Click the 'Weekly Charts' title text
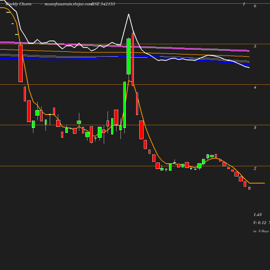The height and width of the screenshot is (270, 270). tap(18, 4)
